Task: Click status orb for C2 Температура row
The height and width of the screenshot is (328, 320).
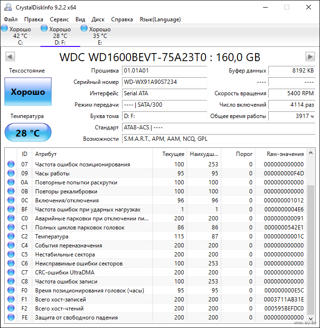Action: pos(11,236)
